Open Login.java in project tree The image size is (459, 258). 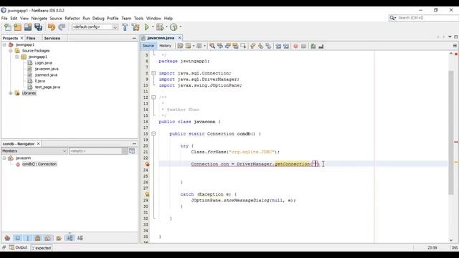point(43,63)
